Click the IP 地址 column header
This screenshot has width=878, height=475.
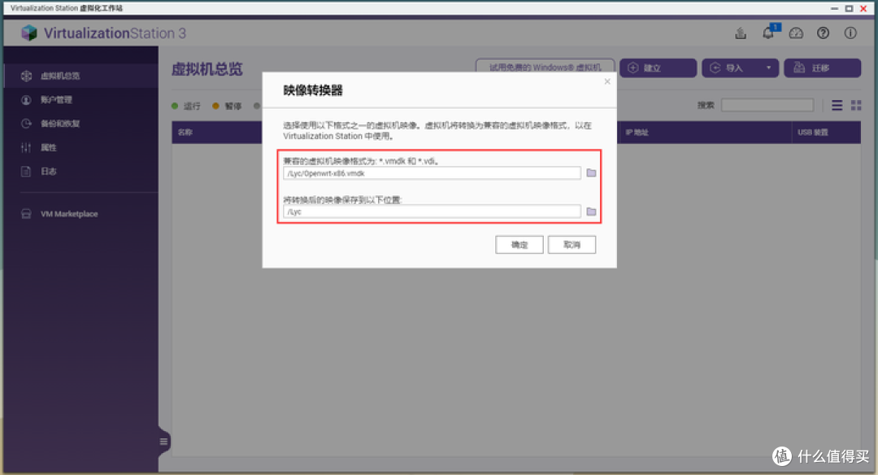637,133
